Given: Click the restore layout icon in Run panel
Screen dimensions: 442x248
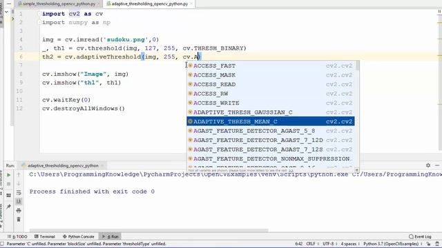Looking at the screenshot, I should 8,195.
